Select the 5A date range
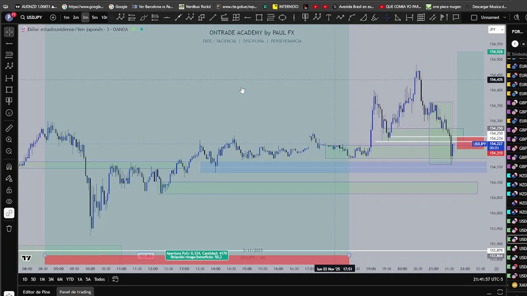527x296 pixels. click(88, 279)
